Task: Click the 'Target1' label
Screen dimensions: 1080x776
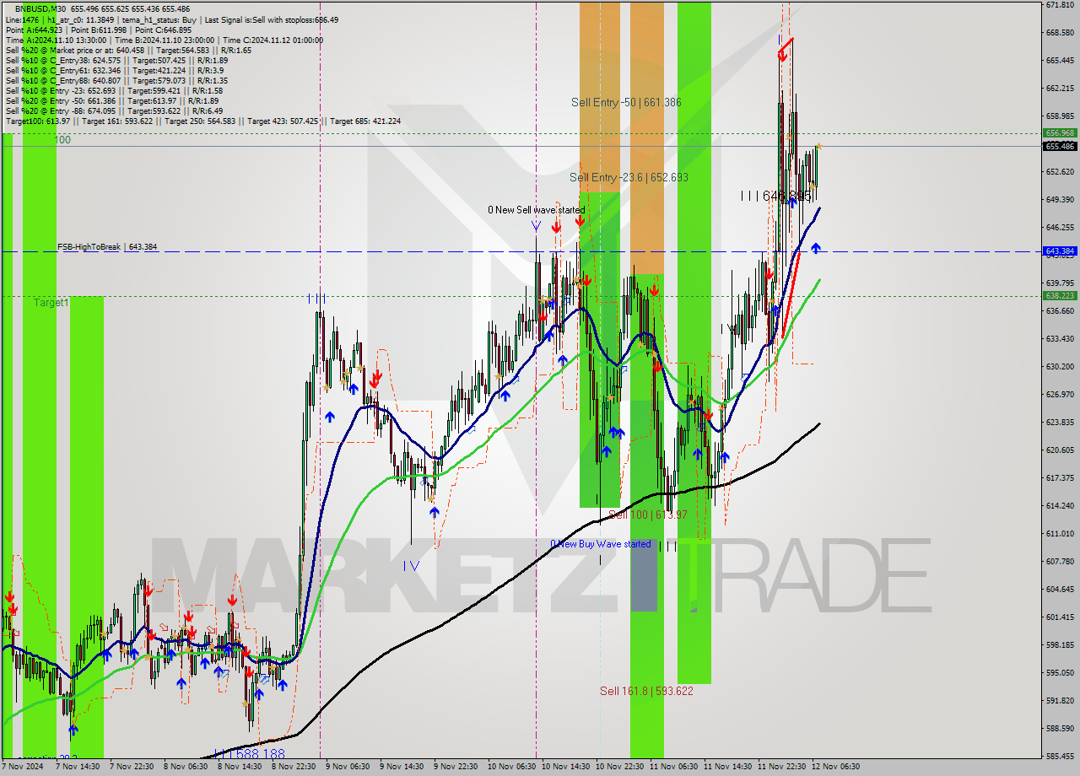Action: pyautogui.click(x=51, y=302)
